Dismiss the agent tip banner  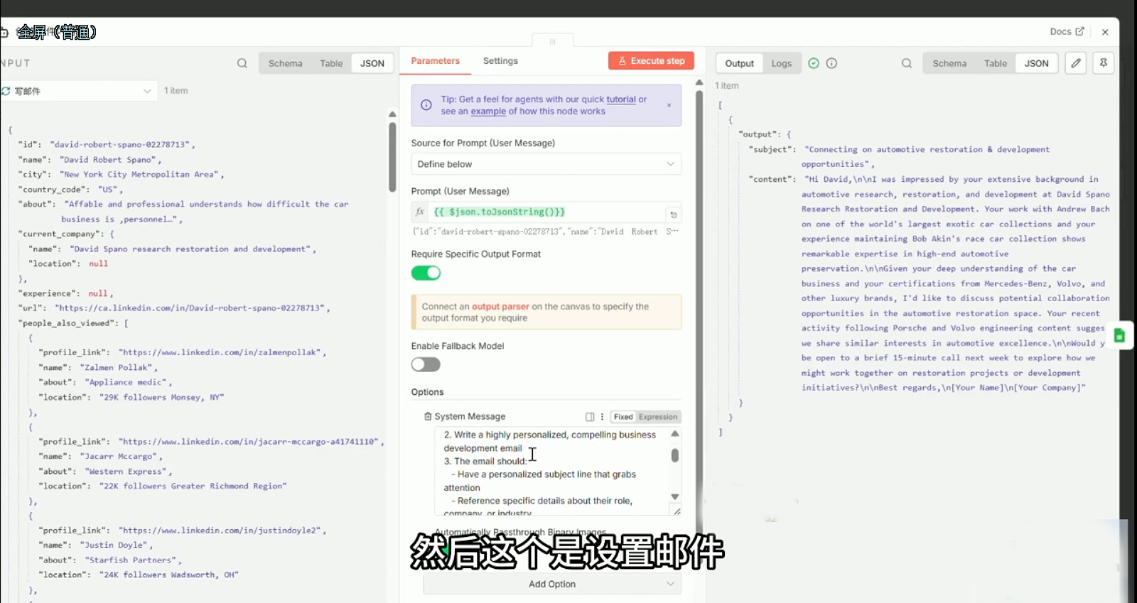pyautogui.click(x=669, y=105)
